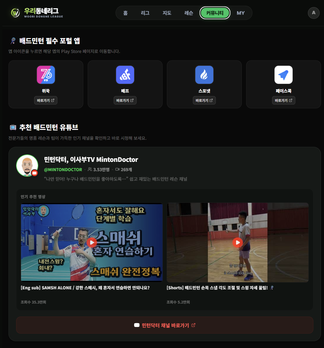Click 바로가기 button under 위꾹
Screen dimensions: 324x348
(46, 100)
